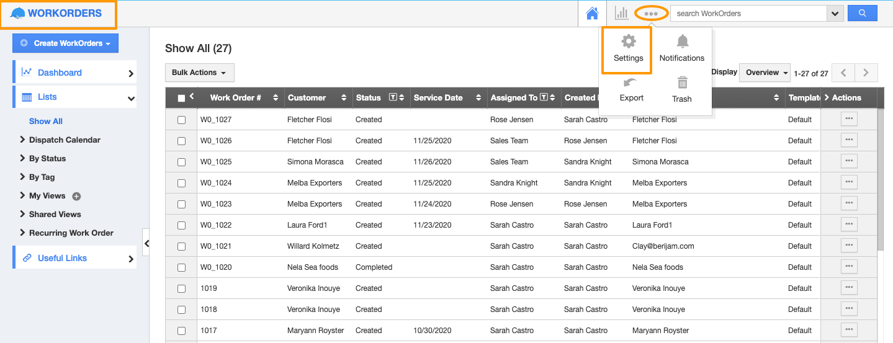
Task: Open the Trash bin icon
Action: click(x=682, y=82)
